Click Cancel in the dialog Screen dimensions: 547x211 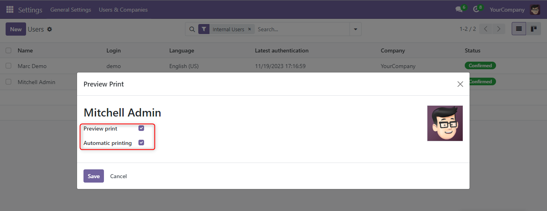118,176
